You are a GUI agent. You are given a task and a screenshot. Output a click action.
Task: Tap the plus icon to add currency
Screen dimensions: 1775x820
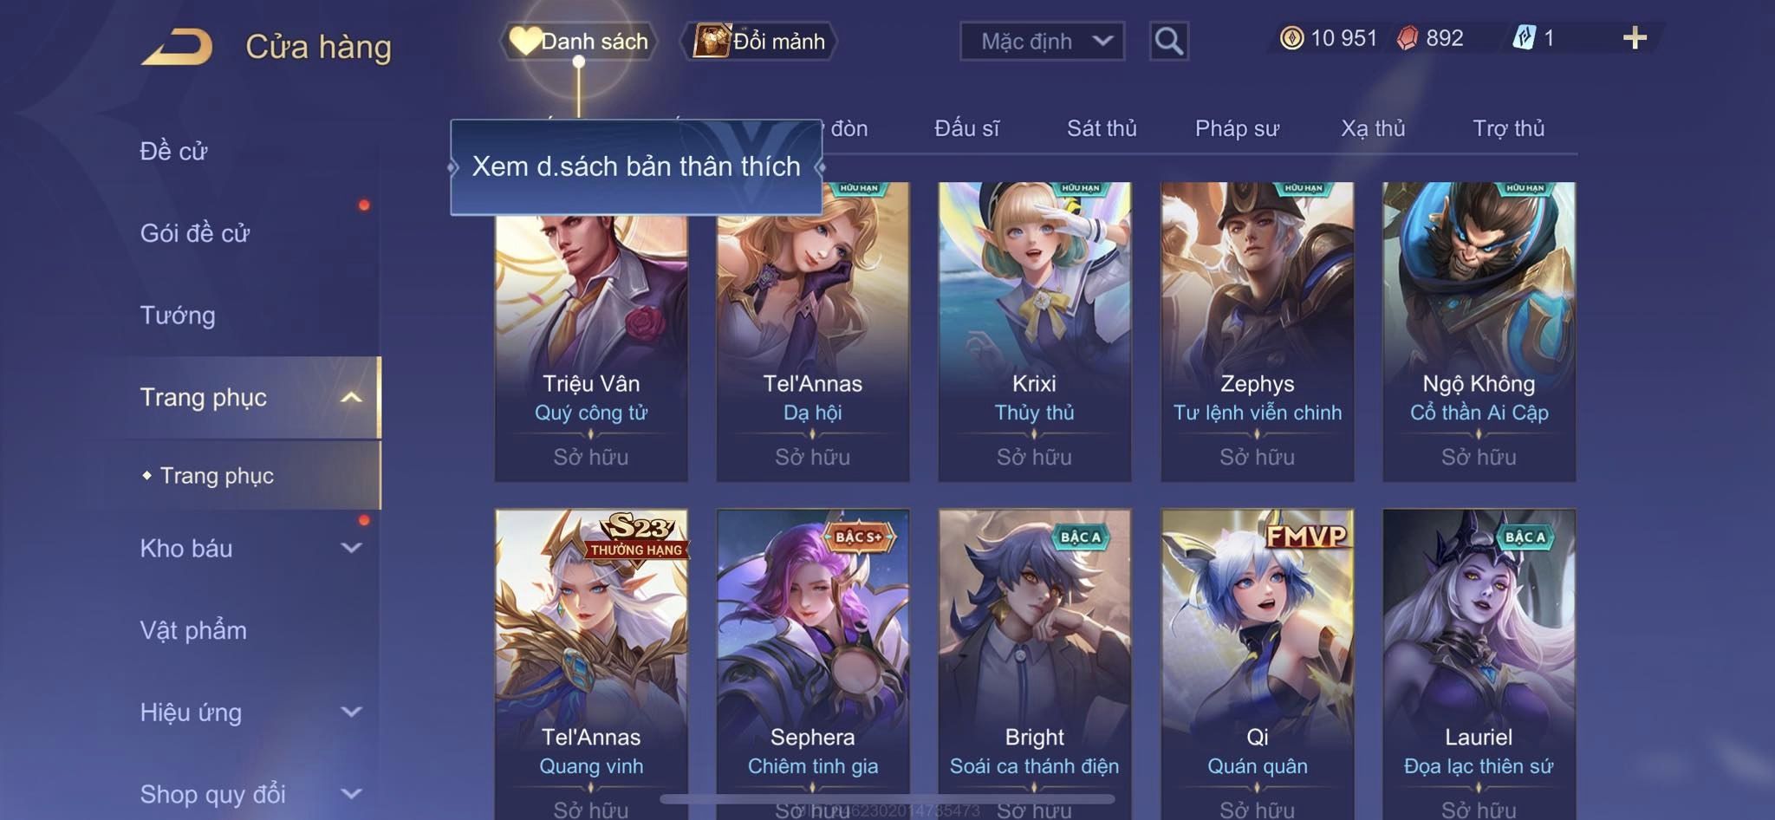(1635, 38)
